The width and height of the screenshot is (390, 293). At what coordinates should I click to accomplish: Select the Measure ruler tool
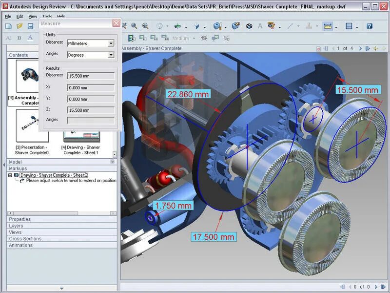point(328,26)
